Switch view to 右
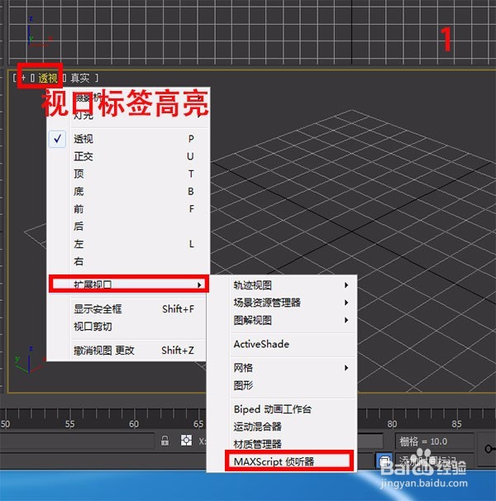The image size is (496, 501). click(x=128, y=261)
